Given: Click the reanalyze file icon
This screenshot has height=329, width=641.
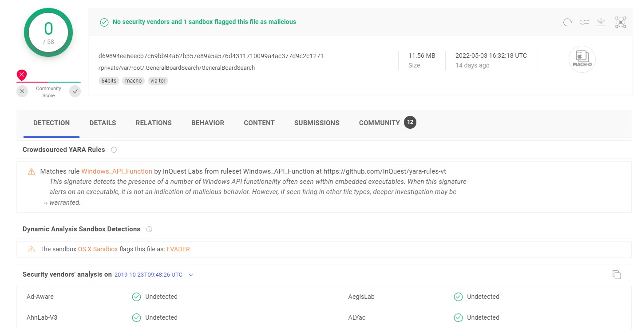Looking at the screenshot, I should coord(568,22).
